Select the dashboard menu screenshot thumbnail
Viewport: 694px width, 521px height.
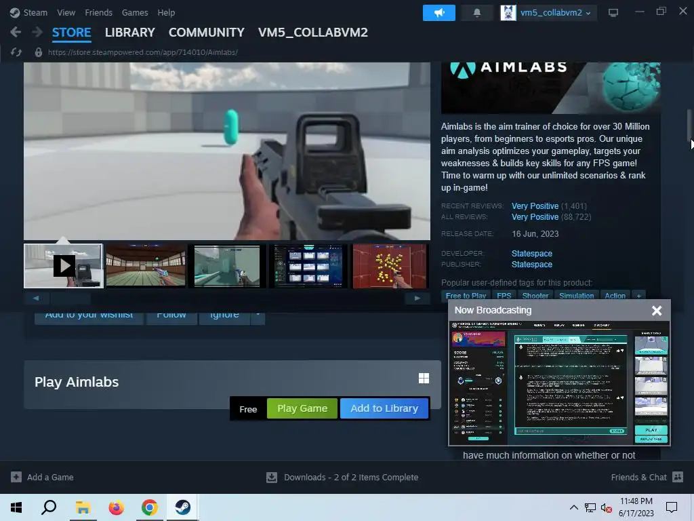(308, 266)
